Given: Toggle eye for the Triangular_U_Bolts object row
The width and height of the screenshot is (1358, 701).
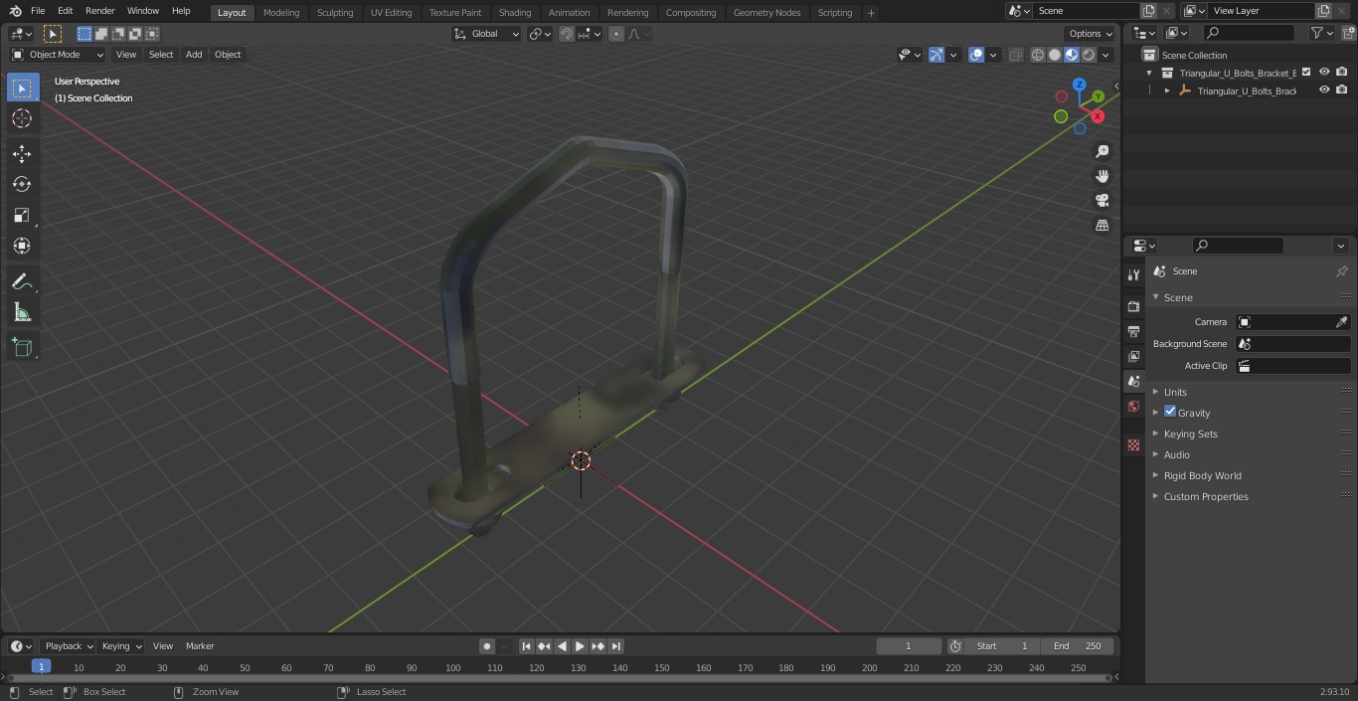Looking at the screenshot, I should pyautogui.click(x=1324, y=90).
